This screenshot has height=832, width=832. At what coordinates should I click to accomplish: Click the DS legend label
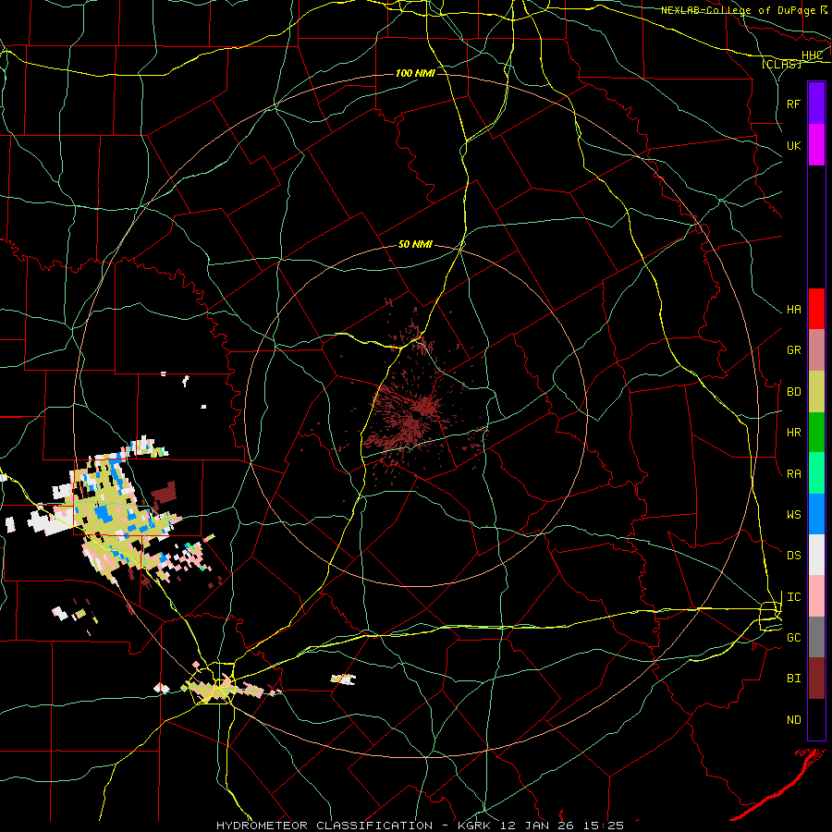pos(793,556)
